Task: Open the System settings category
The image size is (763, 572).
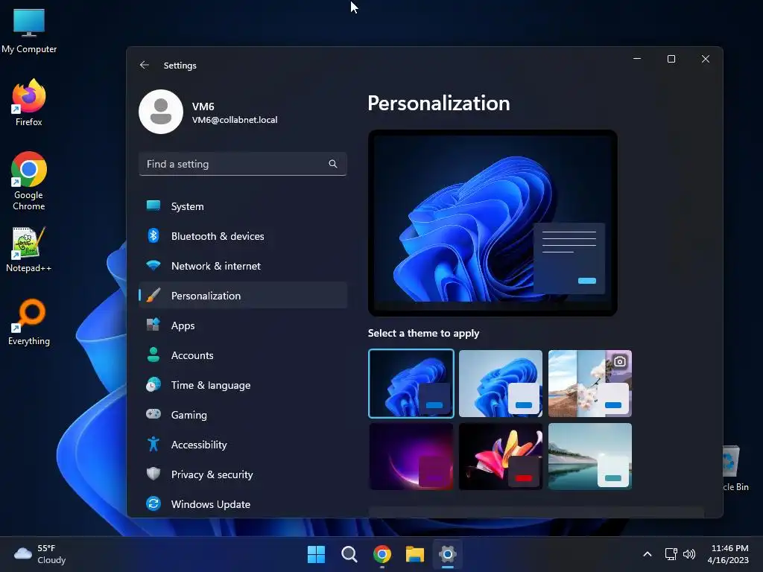Action: (x=243, y=206)
